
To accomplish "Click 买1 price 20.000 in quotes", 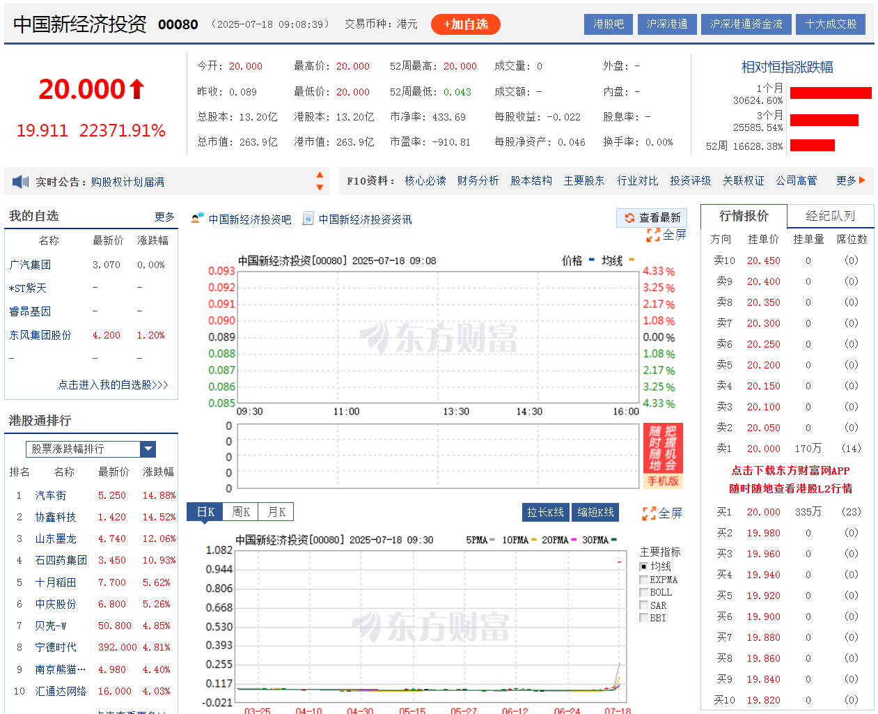I will point(764,511).
